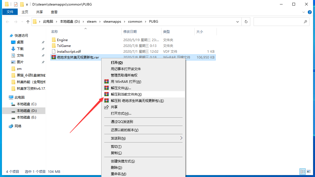The image size is (315, 177).
Task: Select 此电脑 in navigation pane
Action: [19, 97]
